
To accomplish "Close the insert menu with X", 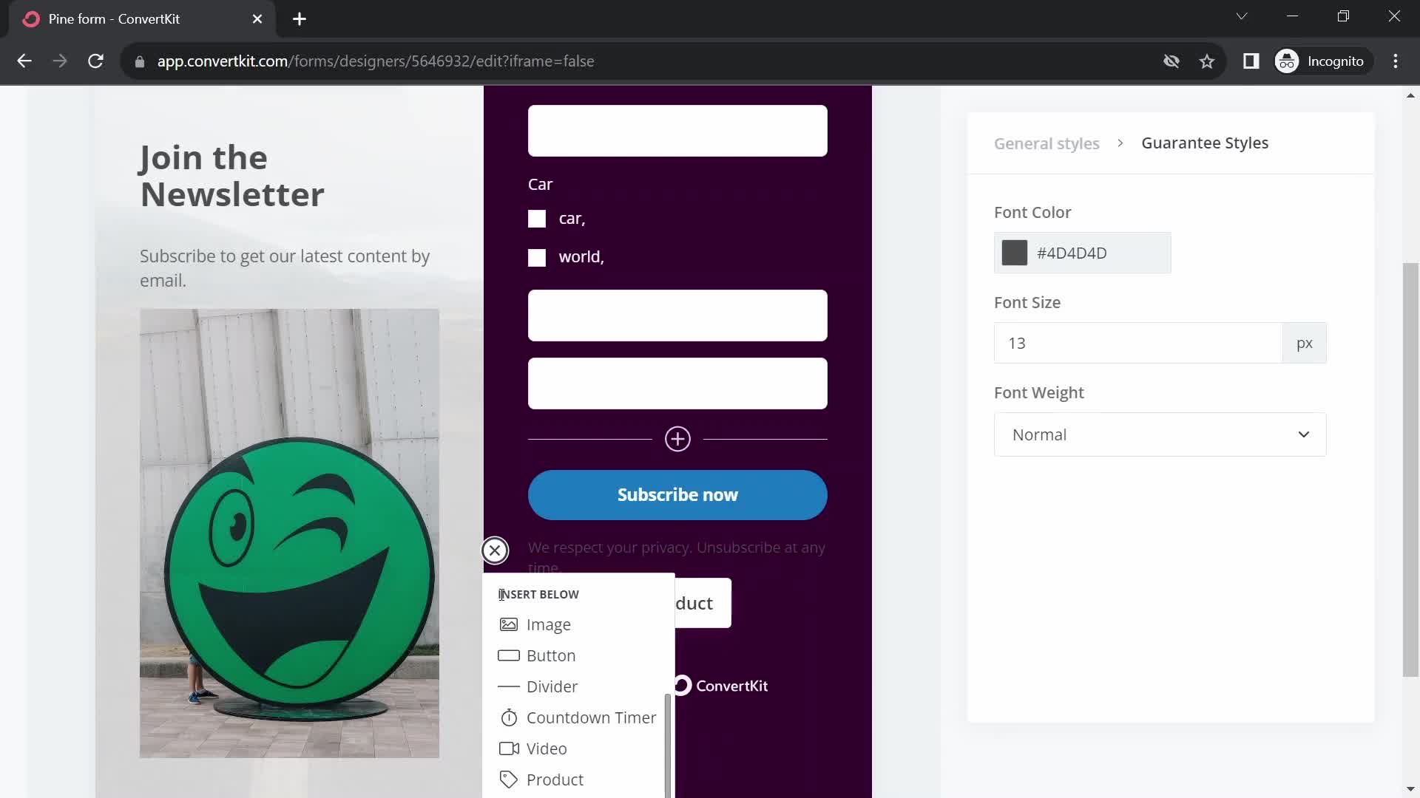I will [496, 550].
